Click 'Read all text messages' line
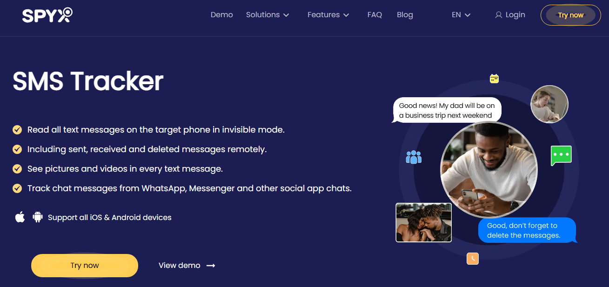This screenshot has height=287, width=609. point(156,130)
